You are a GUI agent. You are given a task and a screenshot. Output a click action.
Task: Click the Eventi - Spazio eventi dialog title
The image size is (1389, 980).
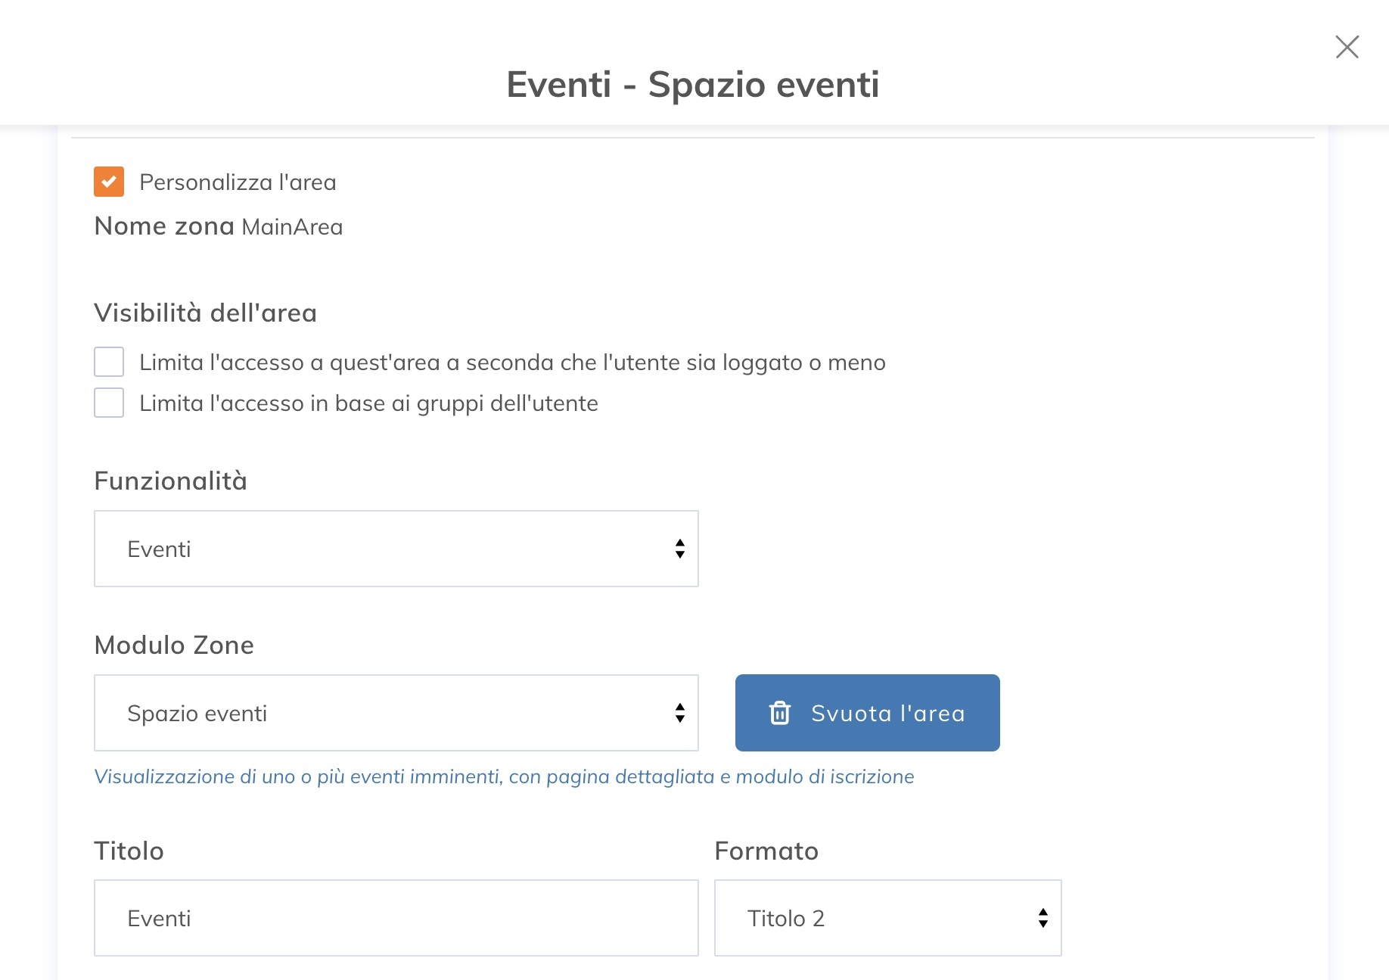pos(694,86)
